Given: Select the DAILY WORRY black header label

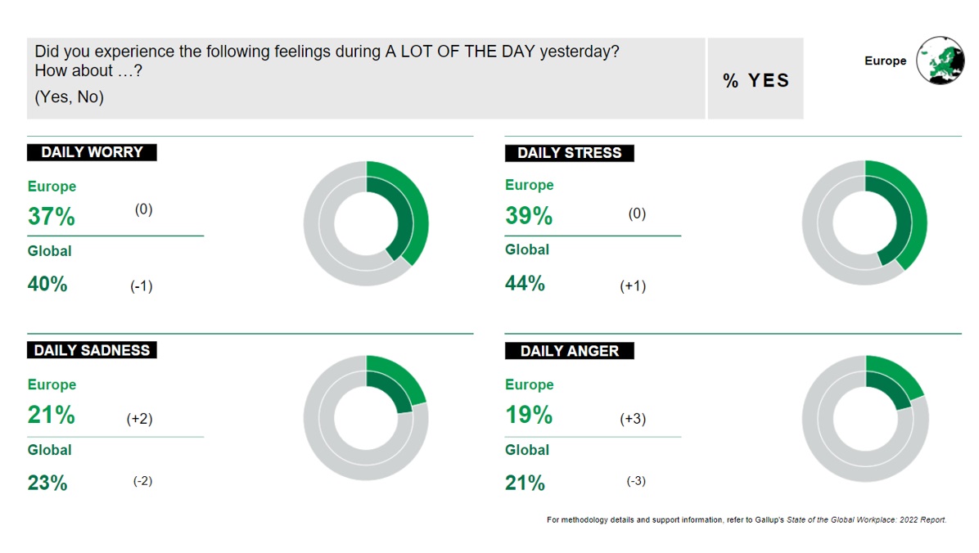Looking at the screenshot, I should [x=92, y=152].
